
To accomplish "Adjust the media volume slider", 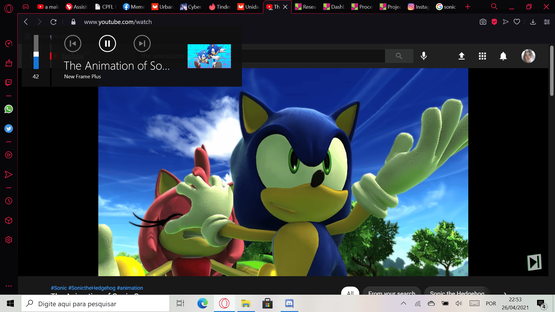I will tap(36, 52).
